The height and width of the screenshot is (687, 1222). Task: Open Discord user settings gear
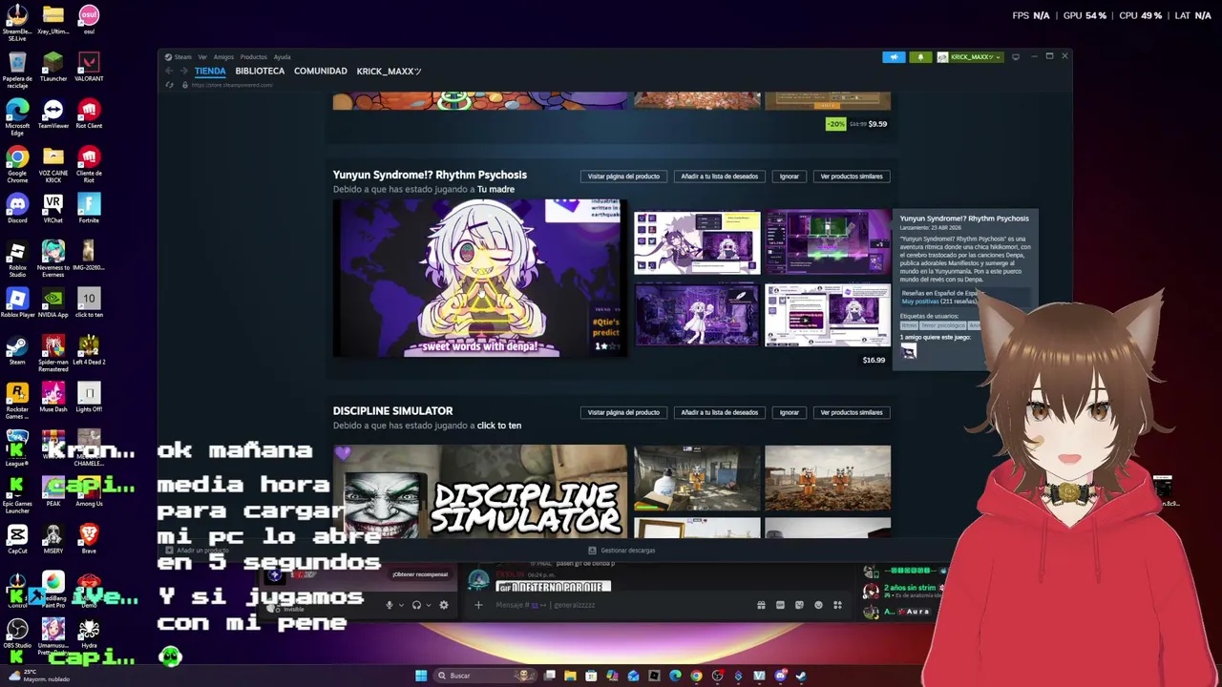(443, 605)
